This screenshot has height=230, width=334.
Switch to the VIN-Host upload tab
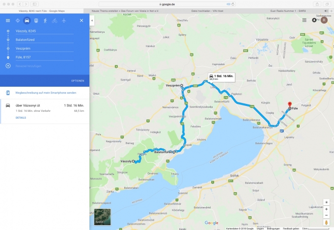click(x=207, y=11)
